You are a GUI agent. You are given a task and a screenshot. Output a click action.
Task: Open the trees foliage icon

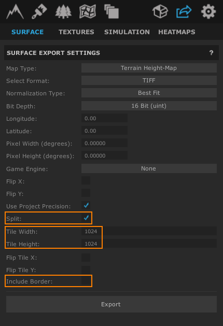click(63, 12)
